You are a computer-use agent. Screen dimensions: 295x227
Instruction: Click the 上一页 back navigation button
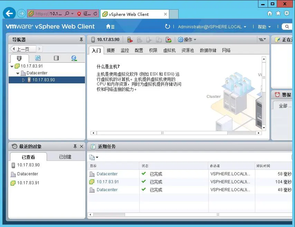coord(22,49)
